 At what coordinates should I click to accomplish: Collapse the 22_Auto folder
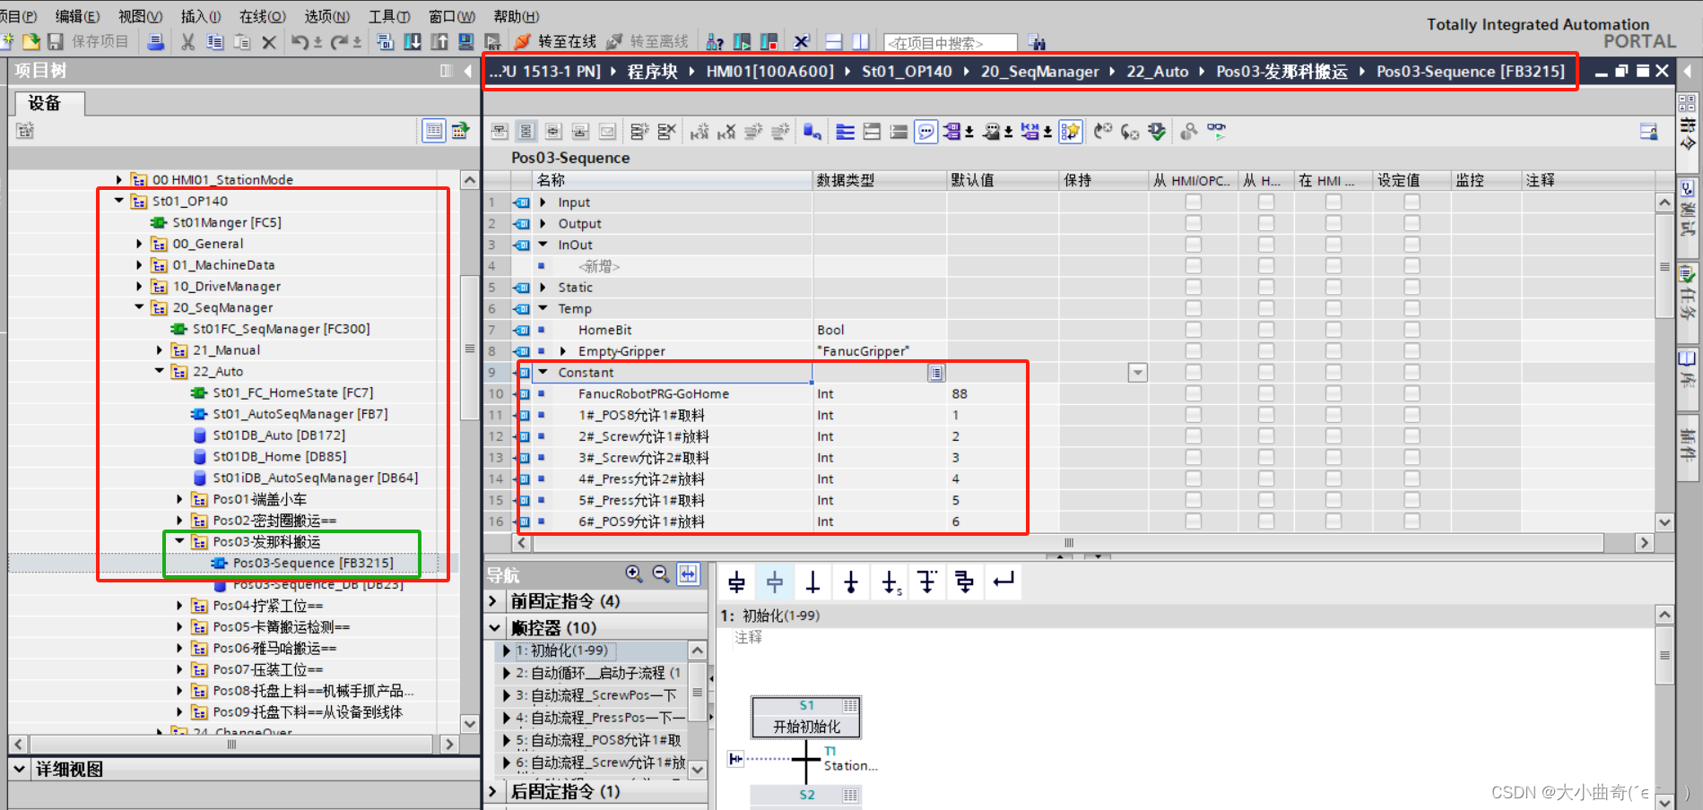[160, 371]
